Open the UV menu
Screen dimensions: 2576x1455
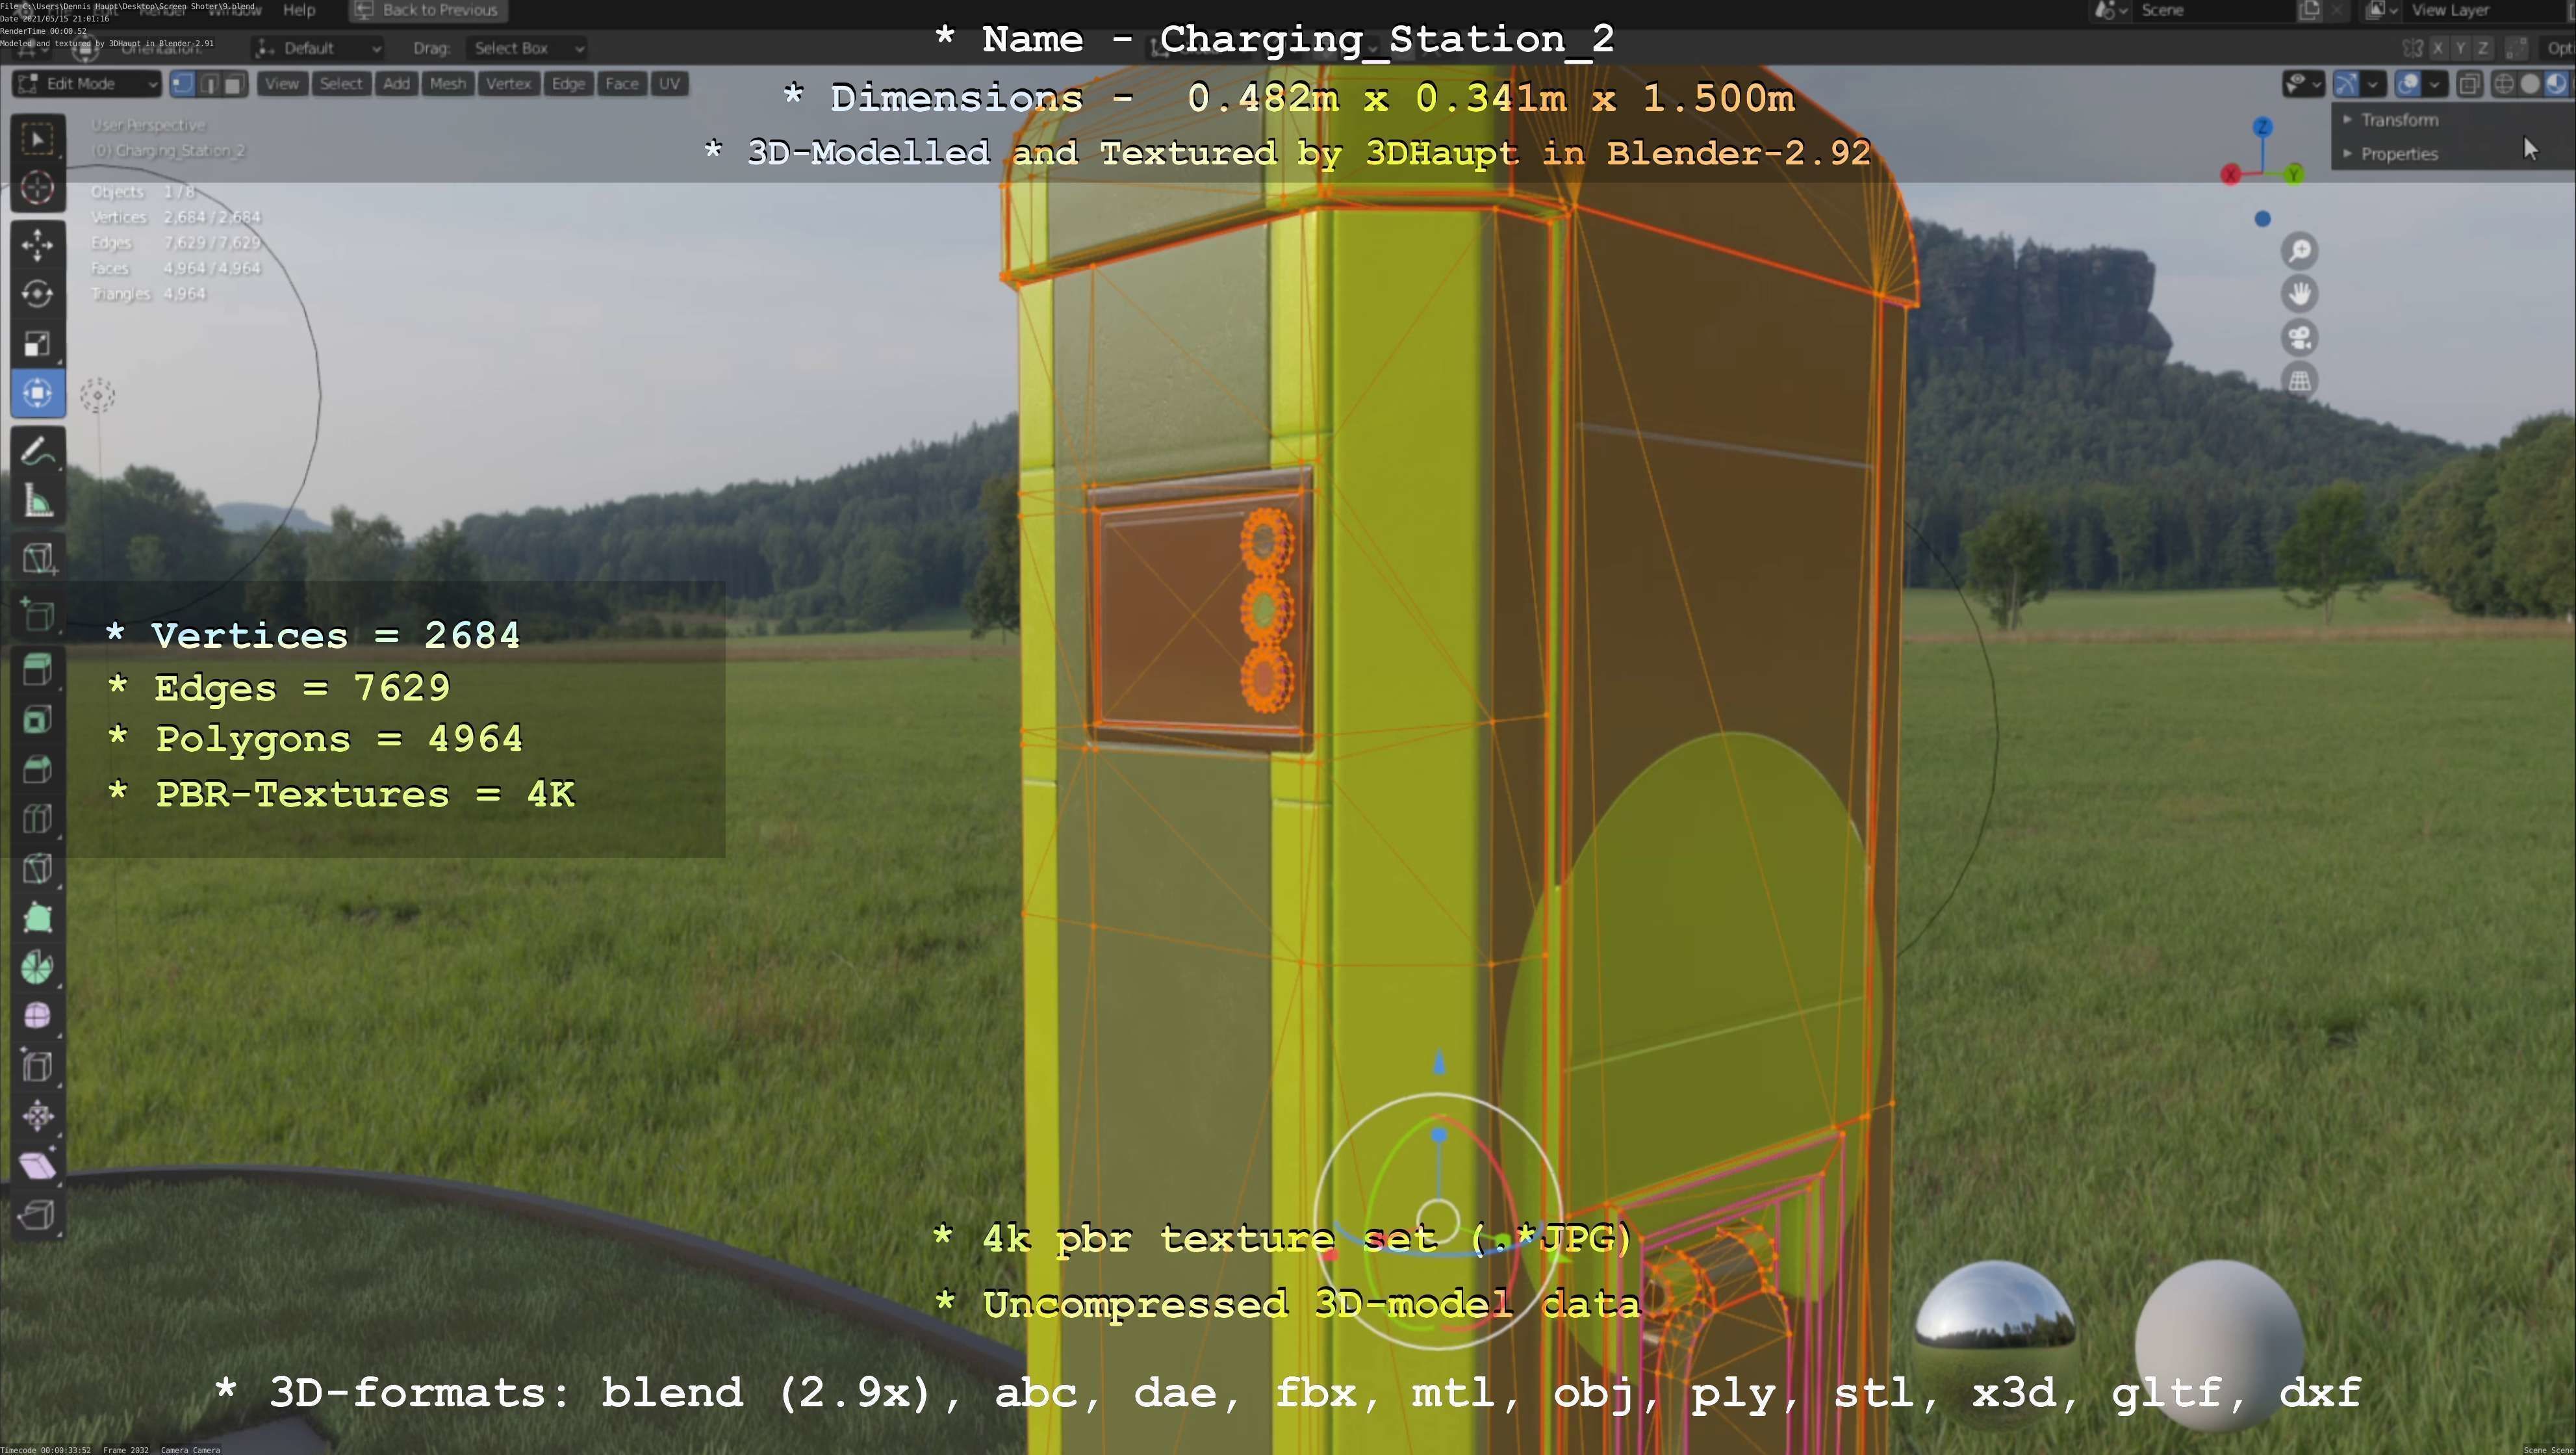pos(669,84)
